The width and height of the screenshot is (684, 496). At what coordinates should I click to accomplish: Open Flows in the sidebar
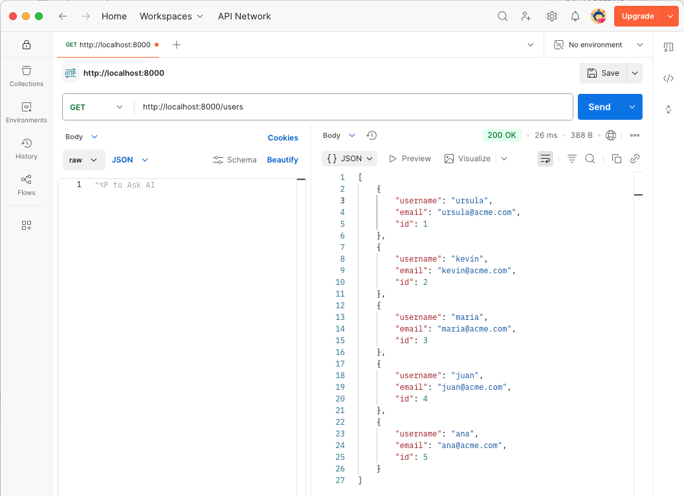click(x=27, y=185)
